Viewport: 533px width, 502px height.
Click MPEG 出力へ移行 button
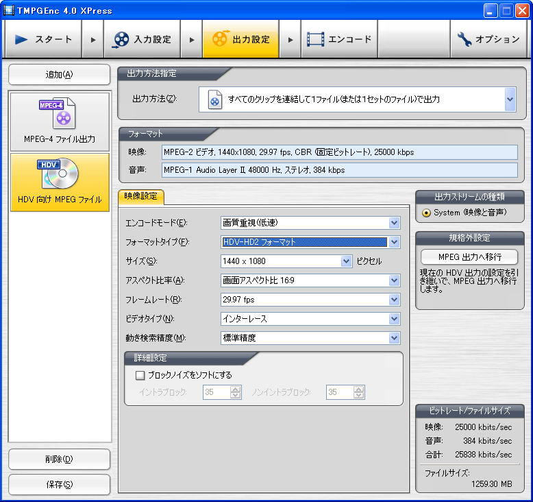tap(469, 256)
